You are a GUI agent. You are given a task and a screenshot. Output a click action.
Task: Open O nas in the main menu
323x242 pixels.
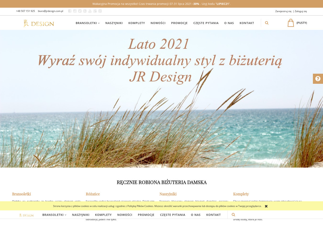tap(229, 23)
